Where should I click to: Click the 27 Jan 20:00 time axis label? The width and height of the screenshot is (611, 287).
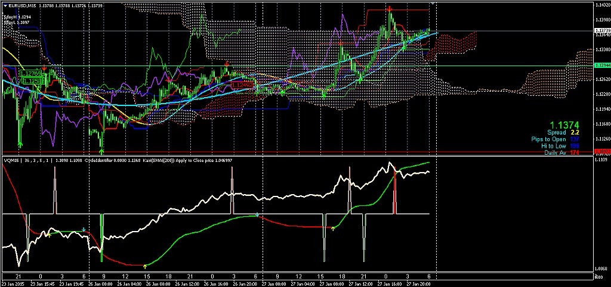[418, 283]
